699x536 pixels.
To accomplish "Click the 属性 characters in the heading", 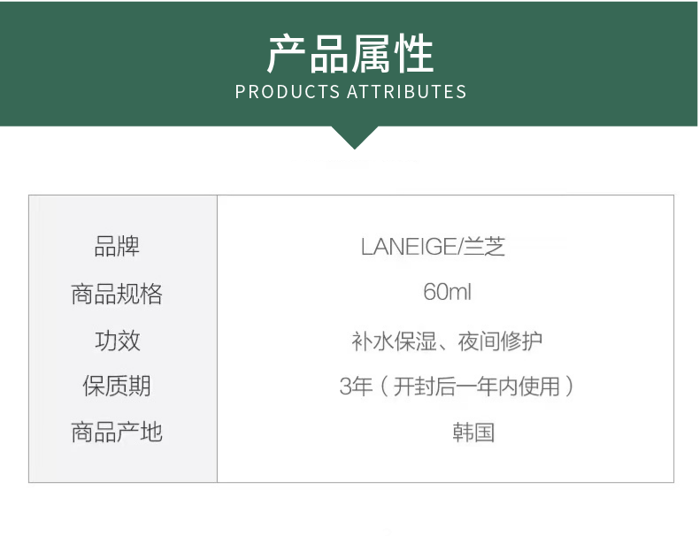I will tap(393, 54).
